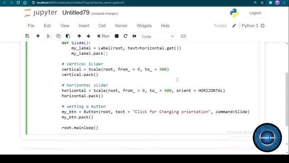Go to the browser home page icon
Screen dimensions: 289x163
(x=25, y=3)
